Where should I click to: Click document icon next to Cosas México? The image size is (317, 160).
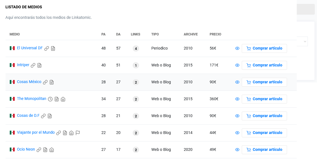click(52, 82)
